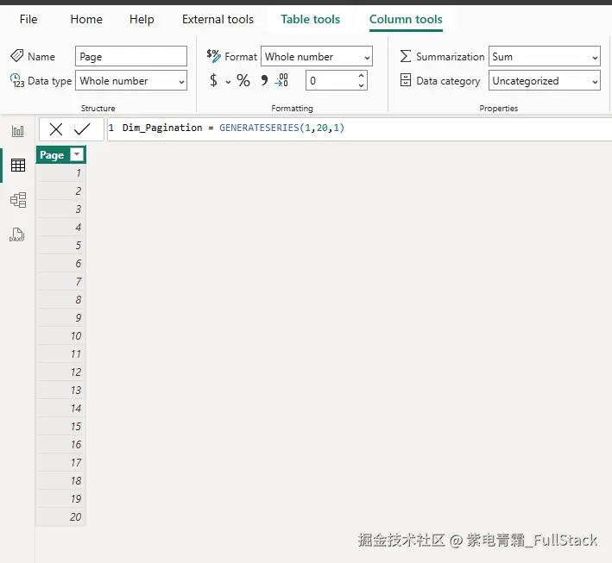Apply currency format dollar icon

coord(213,80)
